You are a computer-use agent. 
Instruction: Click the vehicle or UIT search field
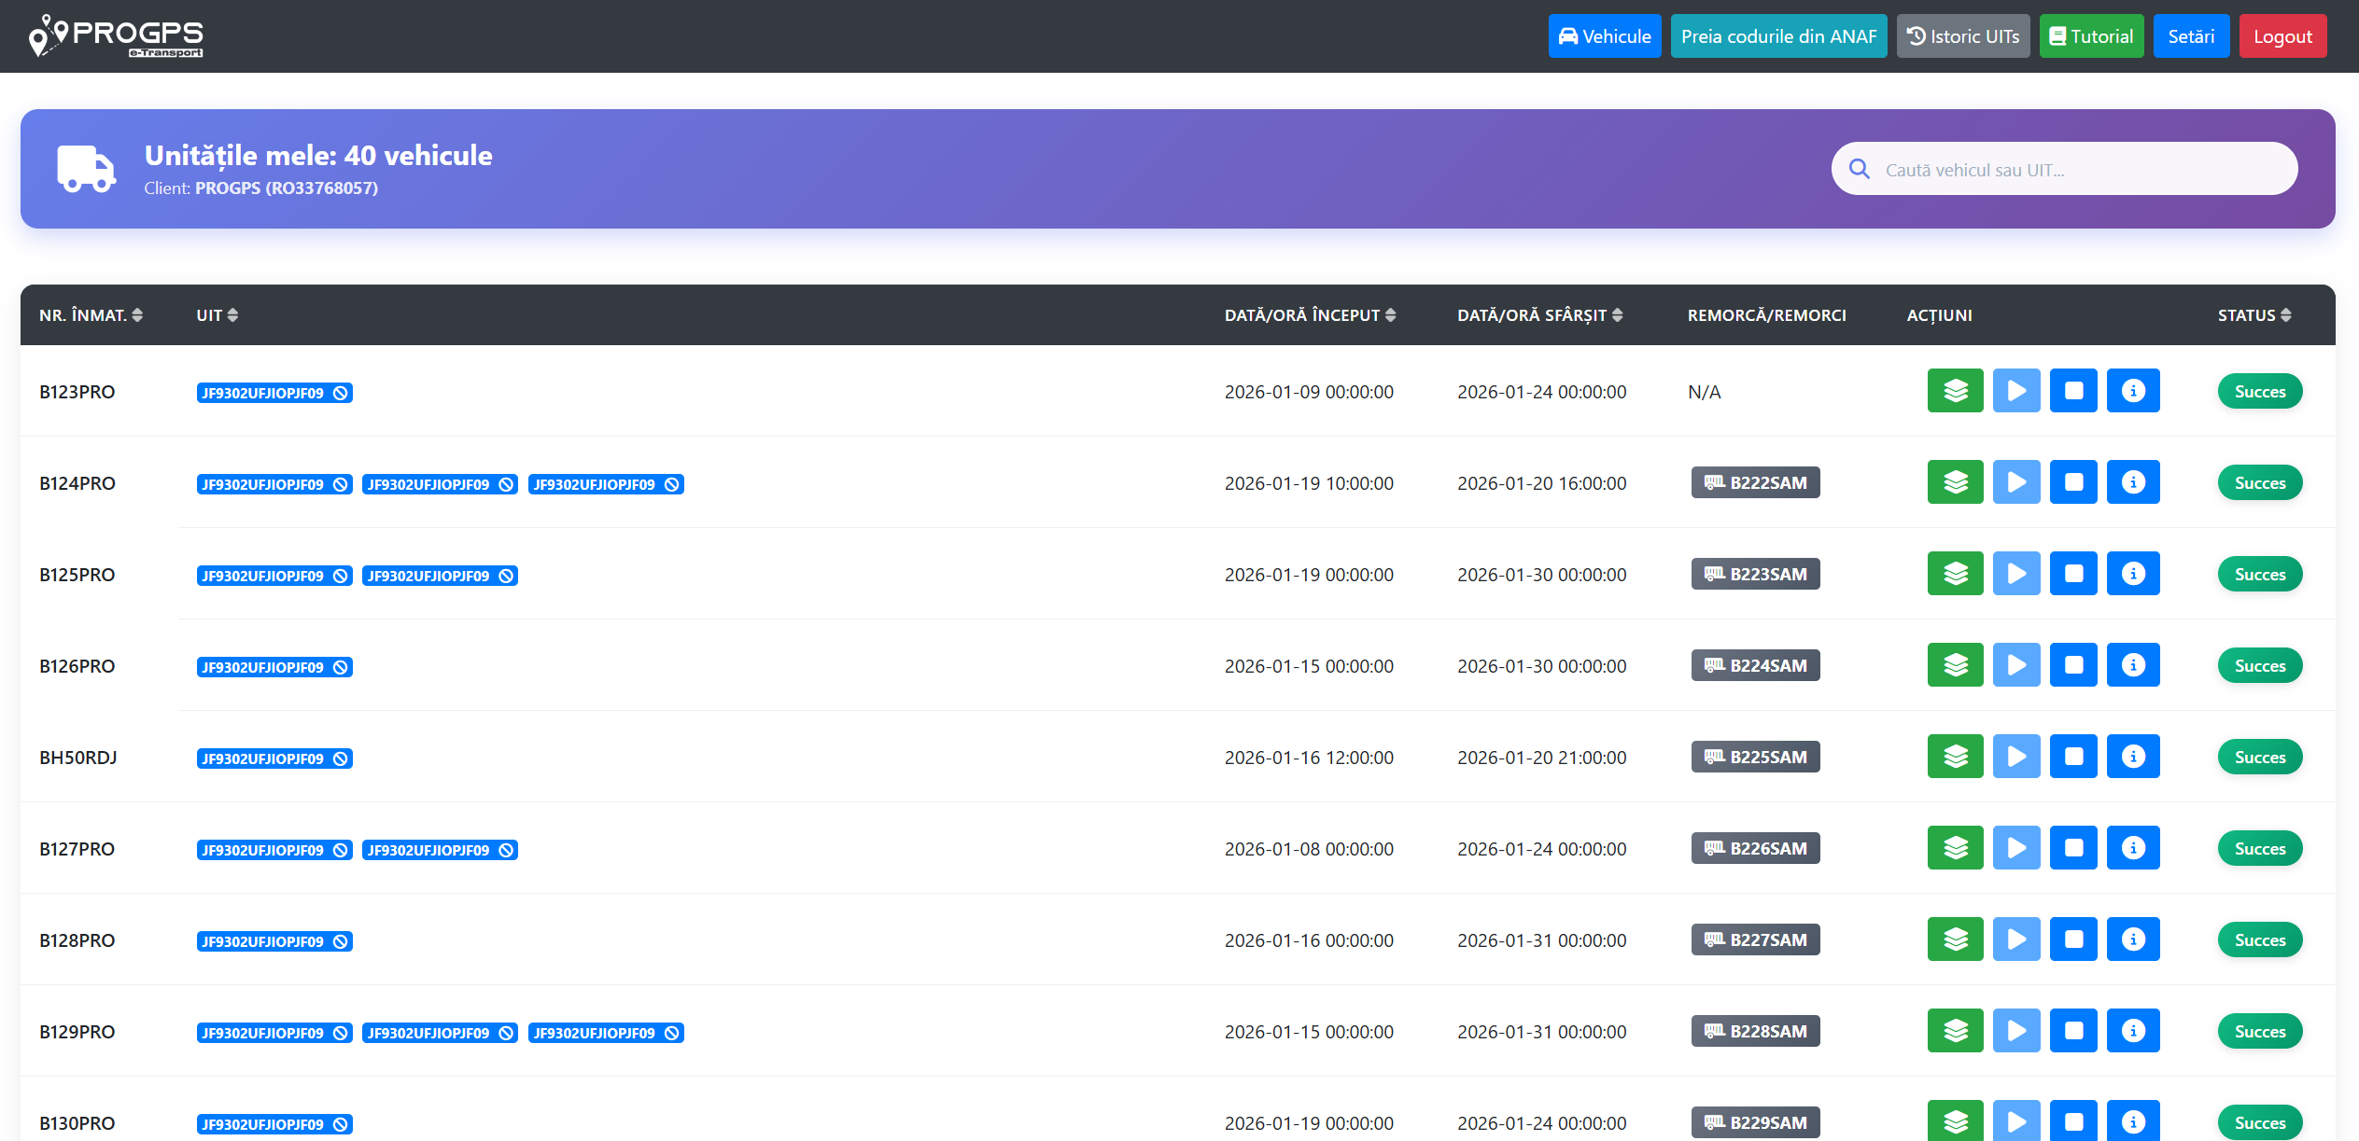point(2065,170)
